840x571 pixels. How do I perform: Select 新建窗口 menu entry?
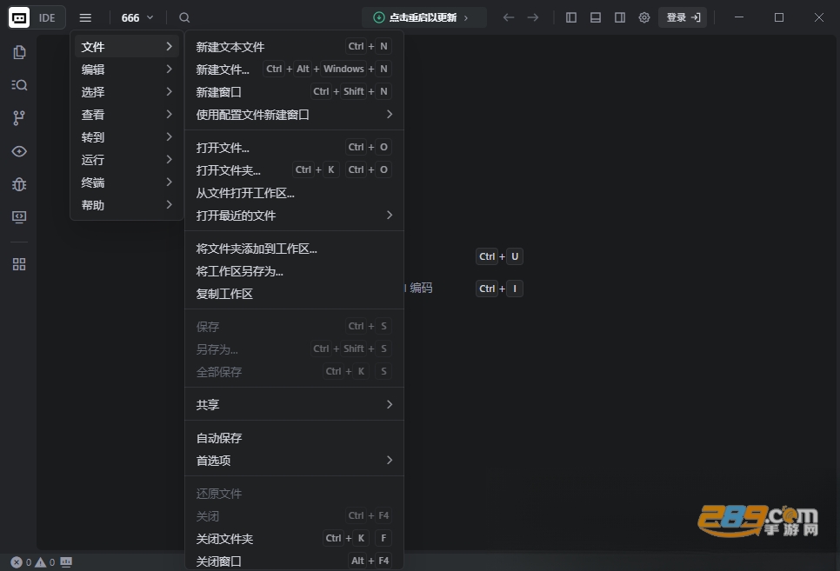tap(294, 91)
